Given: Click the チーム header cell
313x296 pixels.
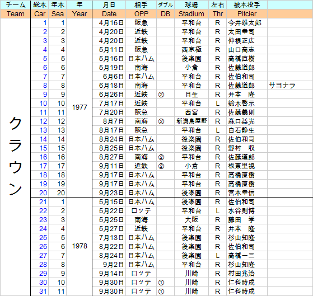Looking at the screenshot, I should pos(15,5).
